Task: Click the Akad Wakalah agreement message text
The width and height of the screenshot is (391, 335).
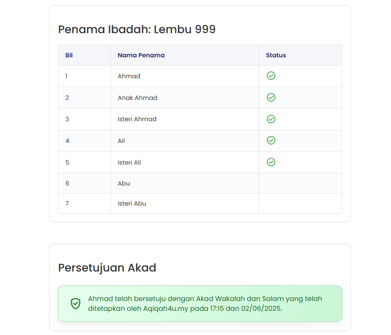Action: coord(205,303)
